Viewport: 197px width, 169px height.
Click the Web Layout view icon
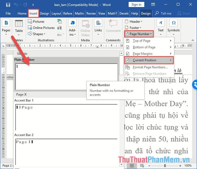click(x=142, y=166)
